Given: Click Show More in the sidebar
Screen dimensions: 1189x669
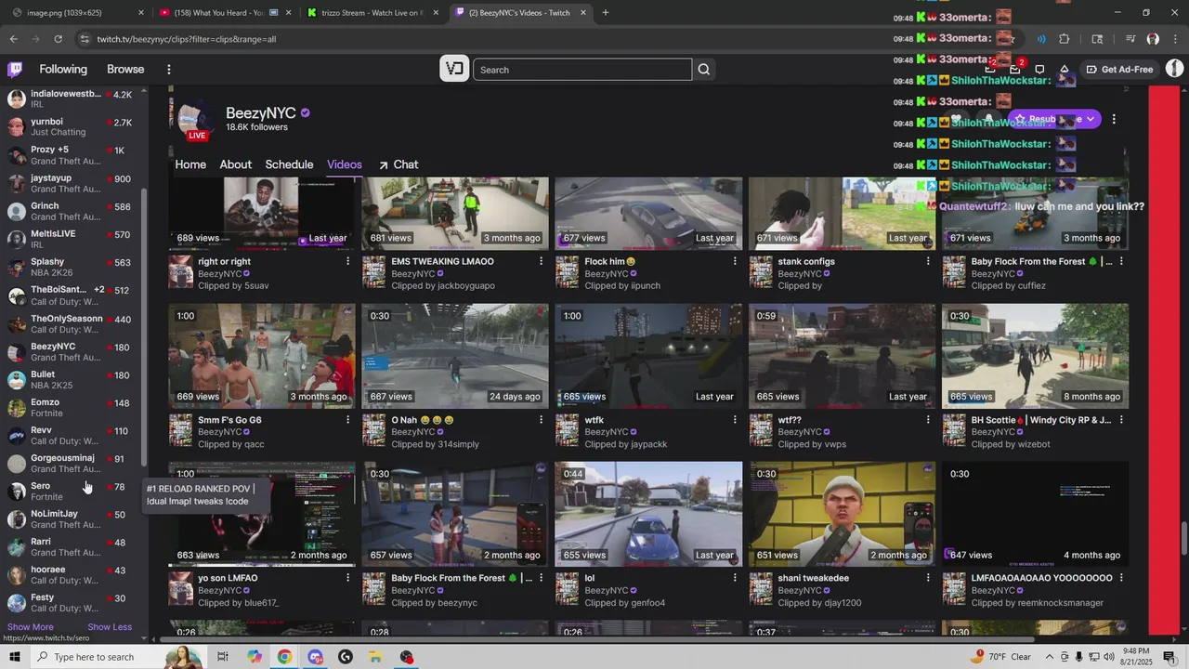Looking at the screenshot, I should point(31,627).
